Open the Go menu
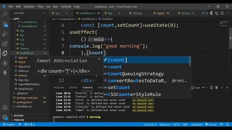Viewport: 232px width, 130px height. tap(48, 6)
